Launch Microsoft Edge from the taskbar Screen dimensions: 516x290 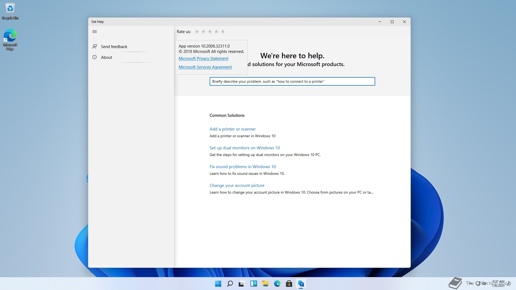[x=277, y=284]
